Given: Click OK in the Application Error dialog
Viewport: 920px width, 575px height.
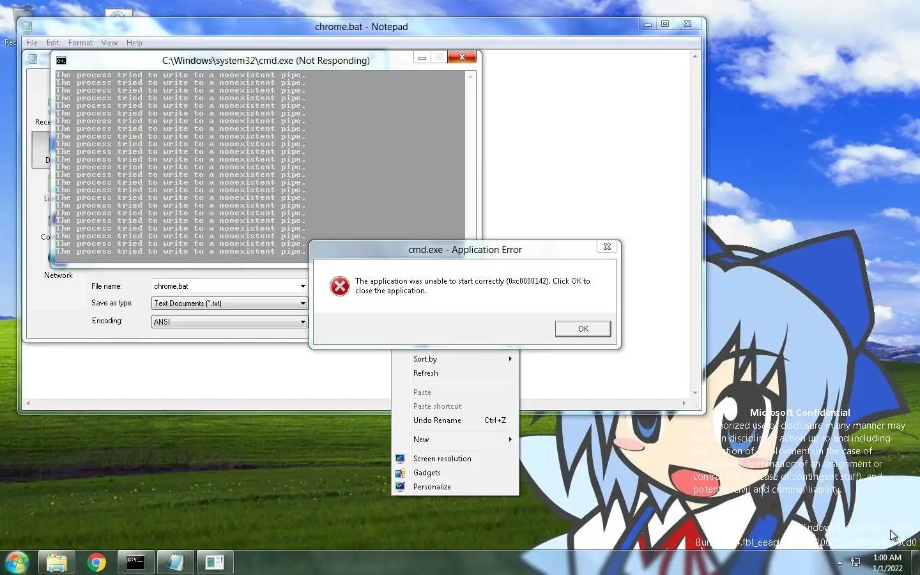Looking at the screenshot, I should coord(583,328).
